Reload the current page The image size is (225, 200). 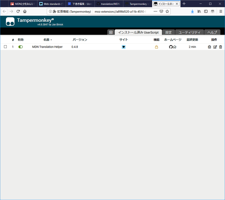tap(18, 11)
